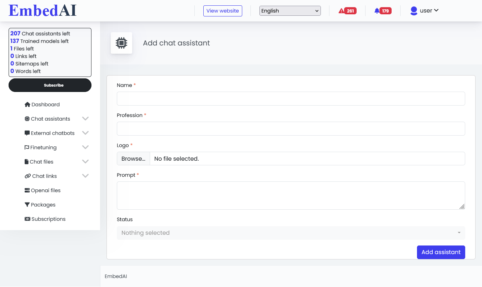Expand the Chat assistants submenu chevron
Screen dimensions: 482x287
tap(85, 118)
